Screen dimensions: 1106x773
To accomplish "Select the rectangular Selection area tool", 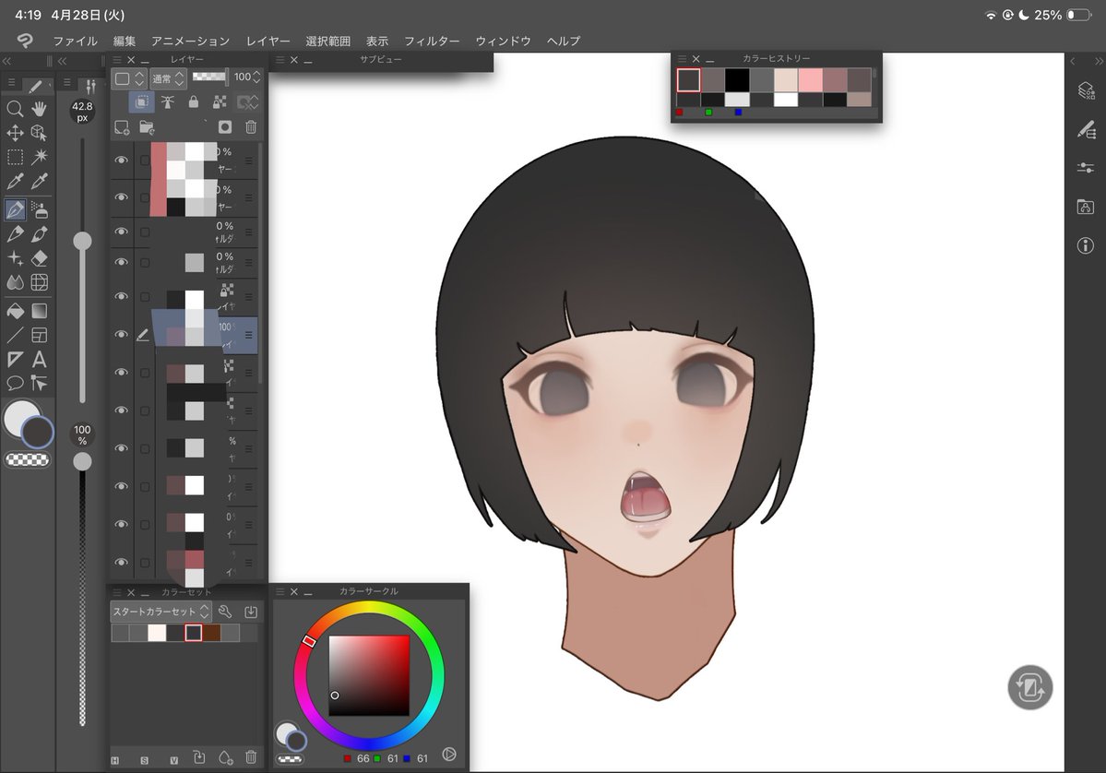I will (x=15, y=157).
